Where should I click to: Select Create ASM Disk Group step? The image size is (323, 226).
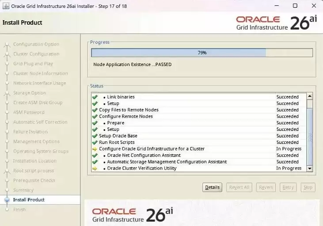pyautogui.click(x=38, y=103)
